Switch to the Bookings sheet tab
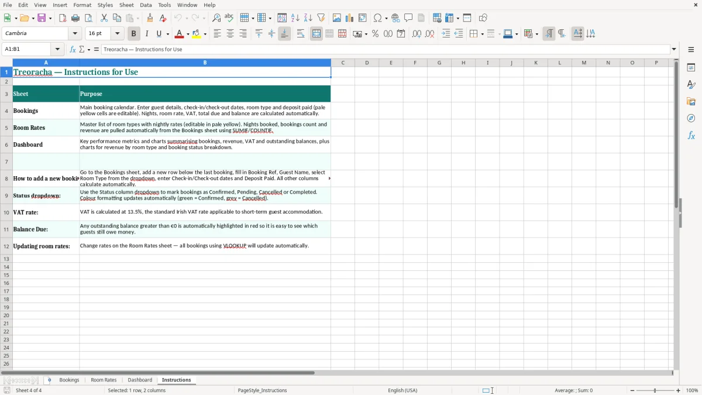Viewport: 702px width, 395px height. [x=69, y=380]
